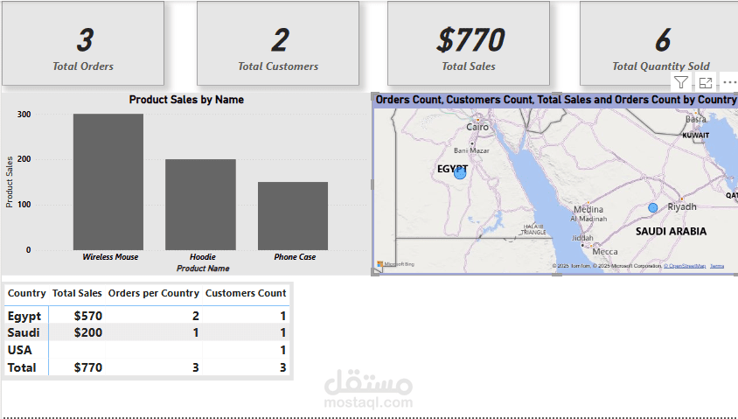Click the Wireless Mouse bar in chart
This screenshot has height=419, width=738.
click(108, 182)
